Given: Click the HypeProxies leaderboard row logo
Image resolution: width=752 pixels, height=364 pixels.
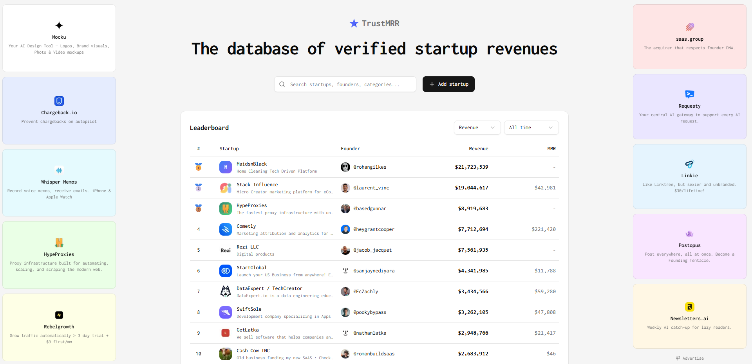Looking at the screenshot, I should click(x=226, y=209).
